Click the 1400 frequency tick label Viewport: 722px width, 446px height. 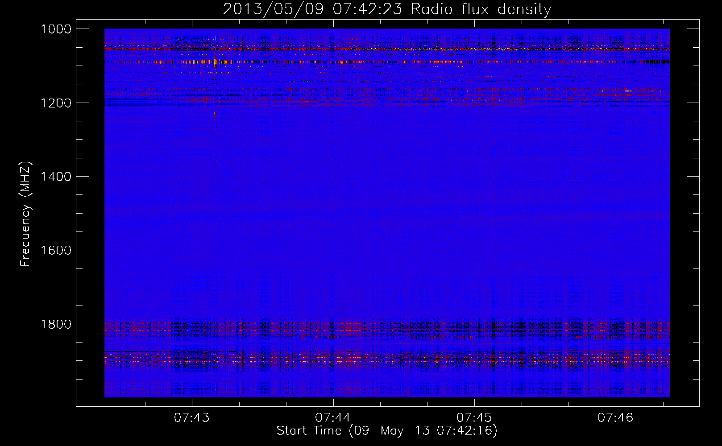(56, 177)
